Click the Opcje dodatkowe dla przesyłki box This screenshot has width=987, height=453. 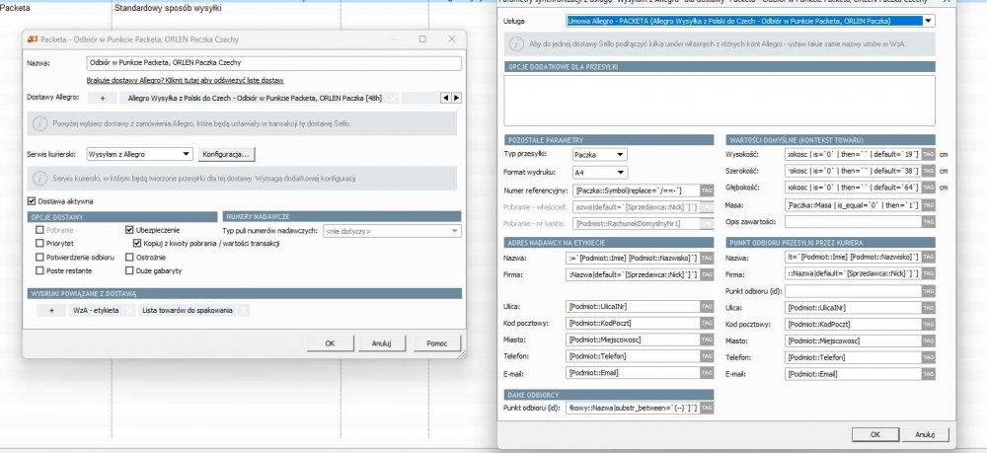tap(720, 101)
